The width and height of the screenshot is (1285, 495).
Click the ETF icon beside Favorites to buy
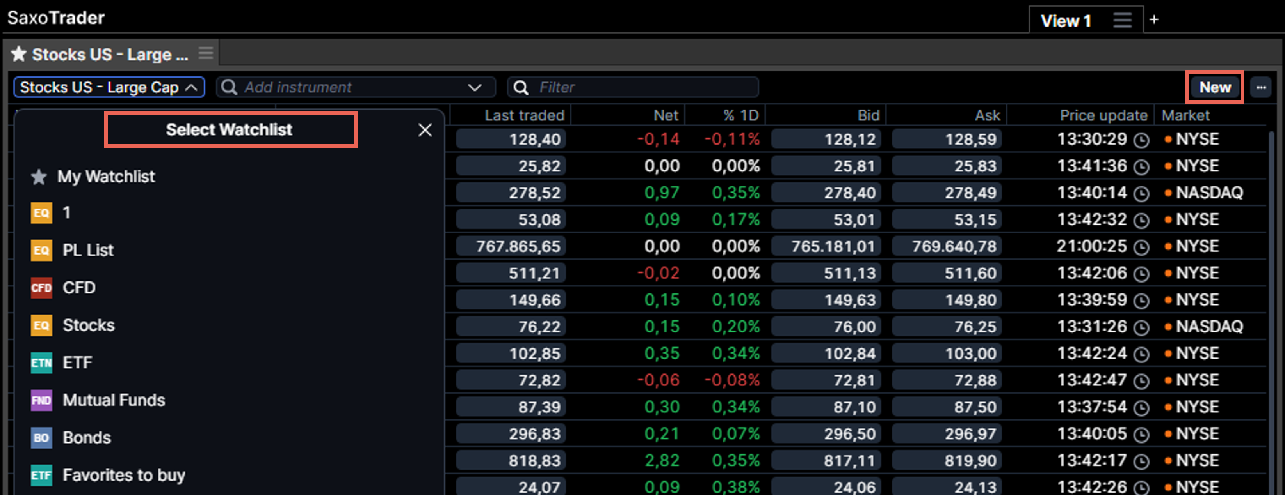pyautogui.click(x=42, y=475)
